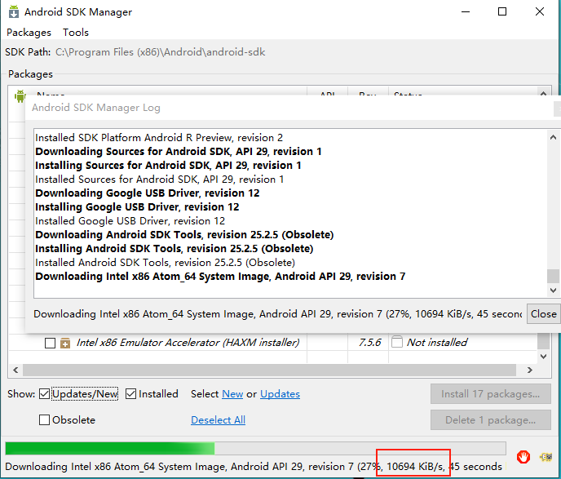Click the log dialog download status text

[278, 314]
